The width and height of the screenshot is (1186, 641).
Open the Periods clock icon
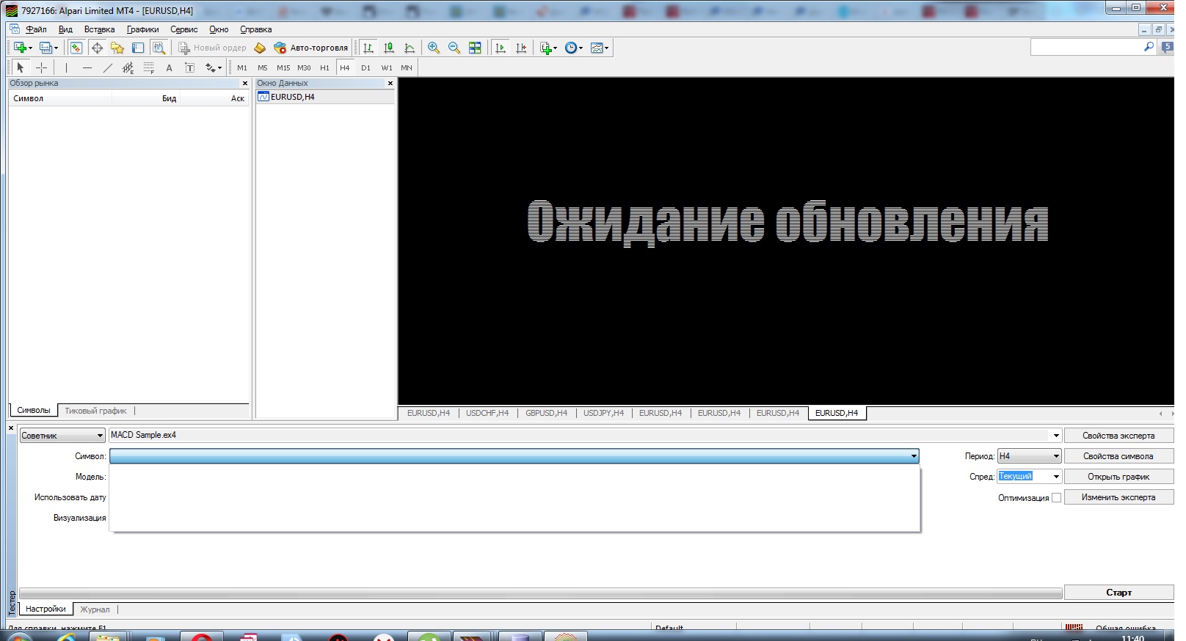(574, 48)
